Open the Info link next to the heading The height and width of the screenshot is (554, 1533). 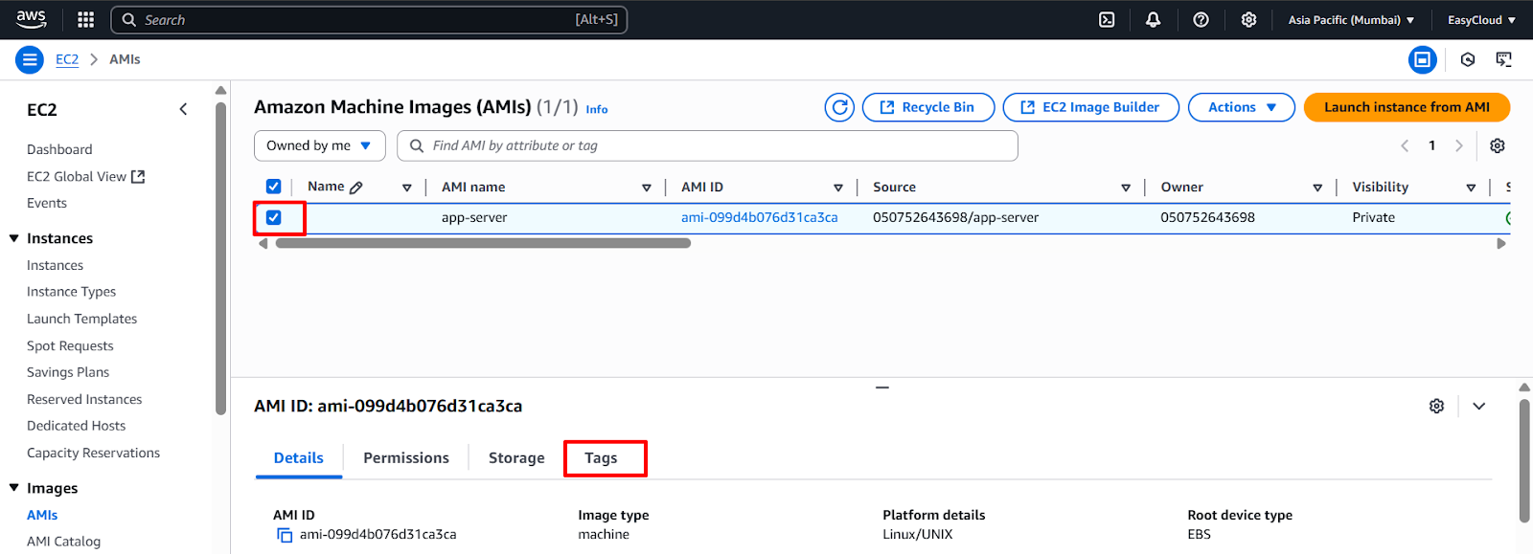tap(597, 109)
